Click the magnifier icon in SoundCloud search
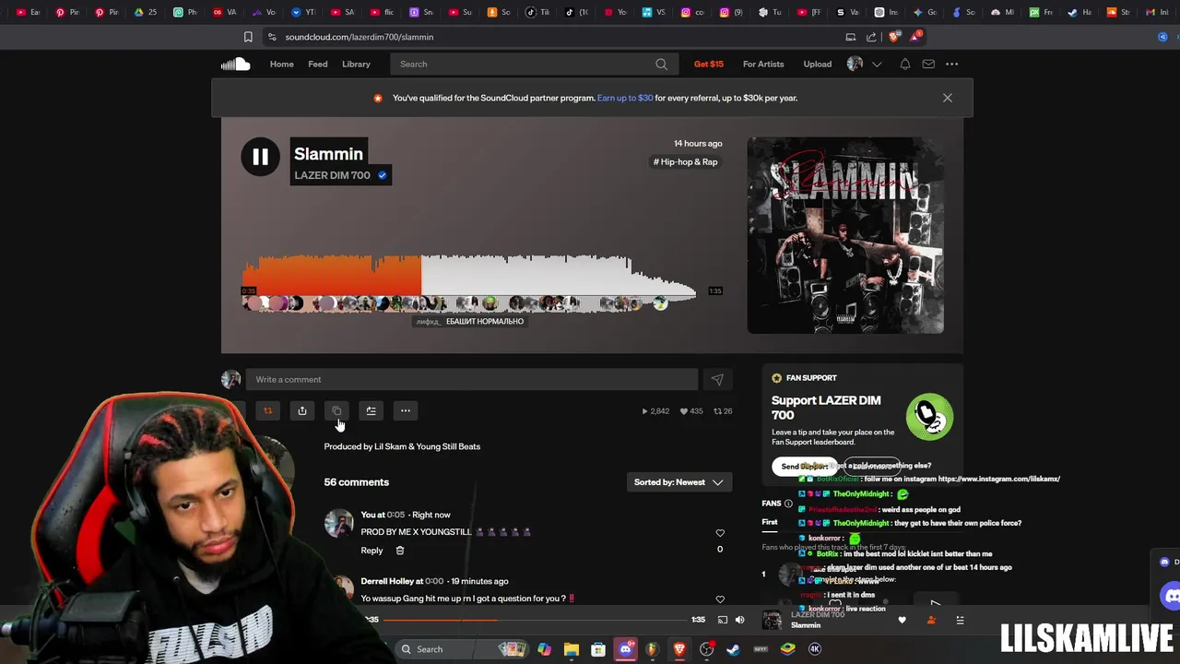The image size is (1180, 664). coord(661,64)
